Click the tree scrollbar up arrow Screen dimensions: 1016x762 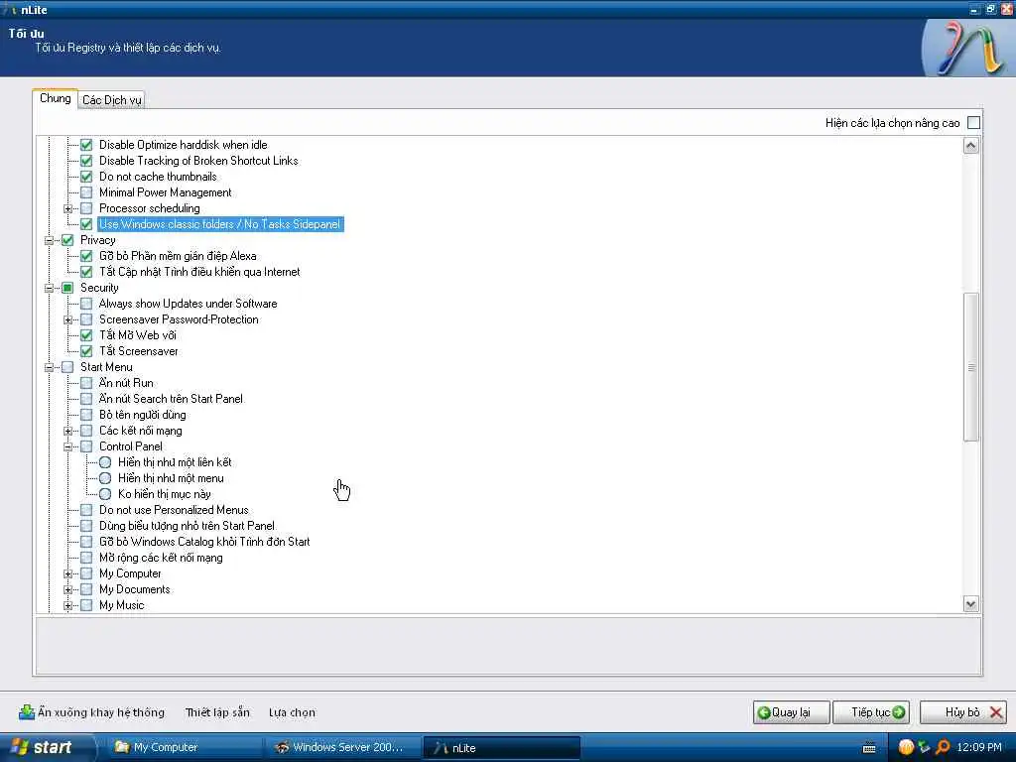970,145
